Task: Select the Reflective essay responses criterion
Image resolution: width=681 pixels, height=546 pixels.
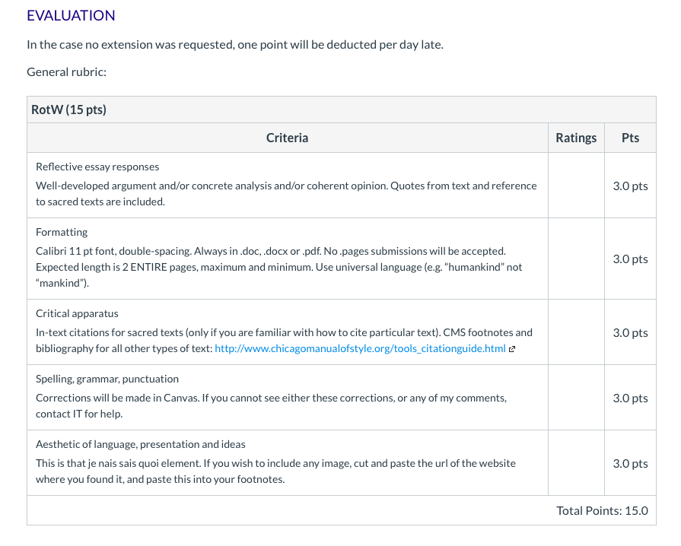Action: click(x=97, y=167)
